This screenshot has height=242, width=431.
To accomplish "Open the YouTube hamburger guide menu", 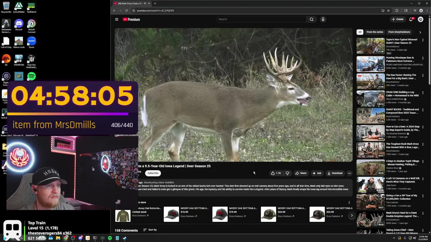I will tap(117, 19).
